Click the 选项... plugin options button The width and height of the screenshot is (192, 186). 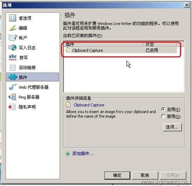click(x=172, y=127)
